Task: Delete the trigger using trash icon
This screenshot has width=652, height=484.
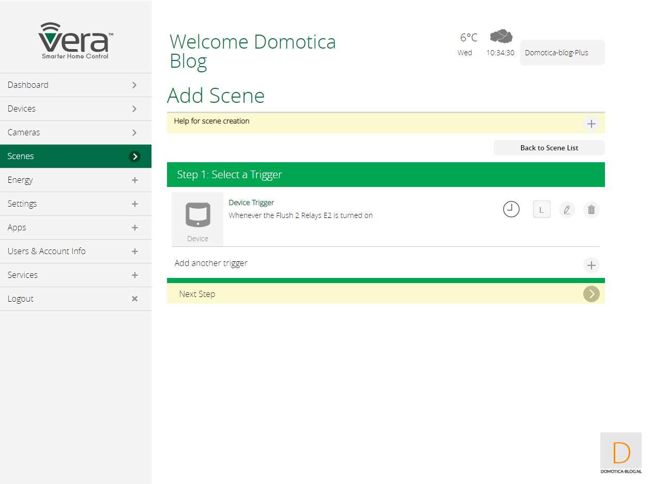Action: coord(592,210)
